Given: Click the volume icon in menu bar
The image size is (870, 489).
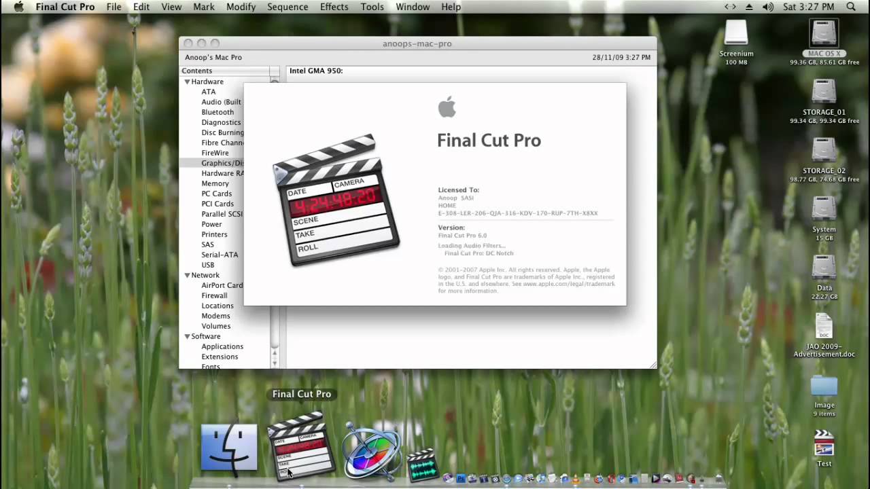Looking at the screenshot, I should [768, 7].
